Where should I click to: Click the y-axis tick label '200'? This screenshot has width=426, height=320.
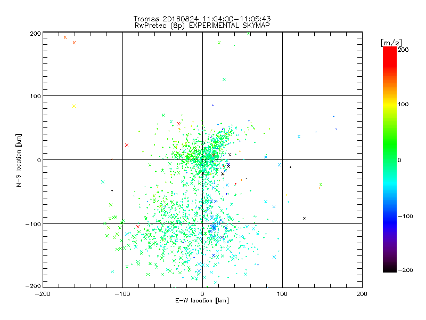35,34
